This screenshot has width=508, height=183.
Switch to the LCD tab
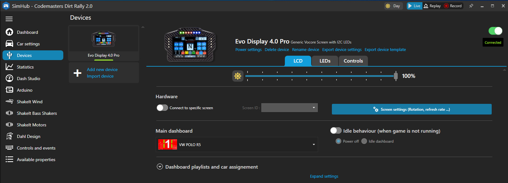298,61
